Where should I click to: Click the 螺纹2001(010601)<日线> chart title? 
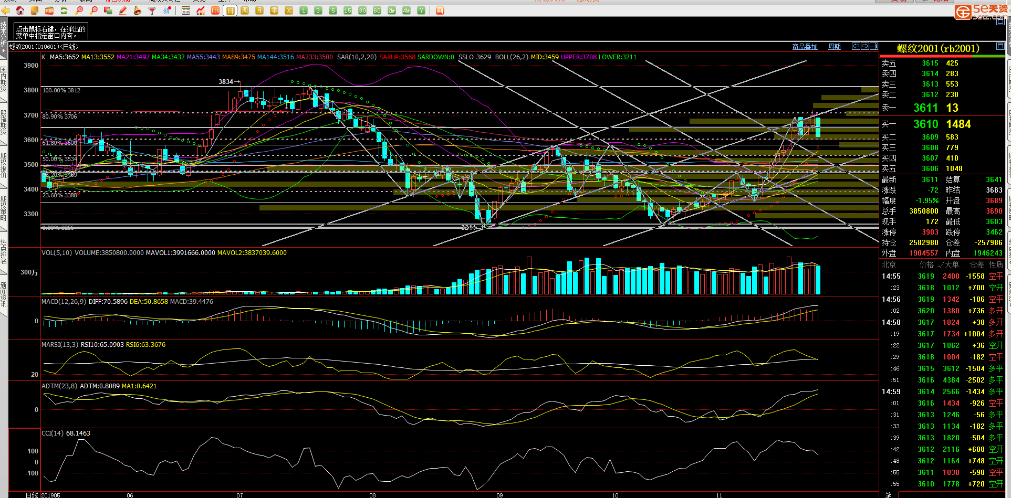[44, 47]
